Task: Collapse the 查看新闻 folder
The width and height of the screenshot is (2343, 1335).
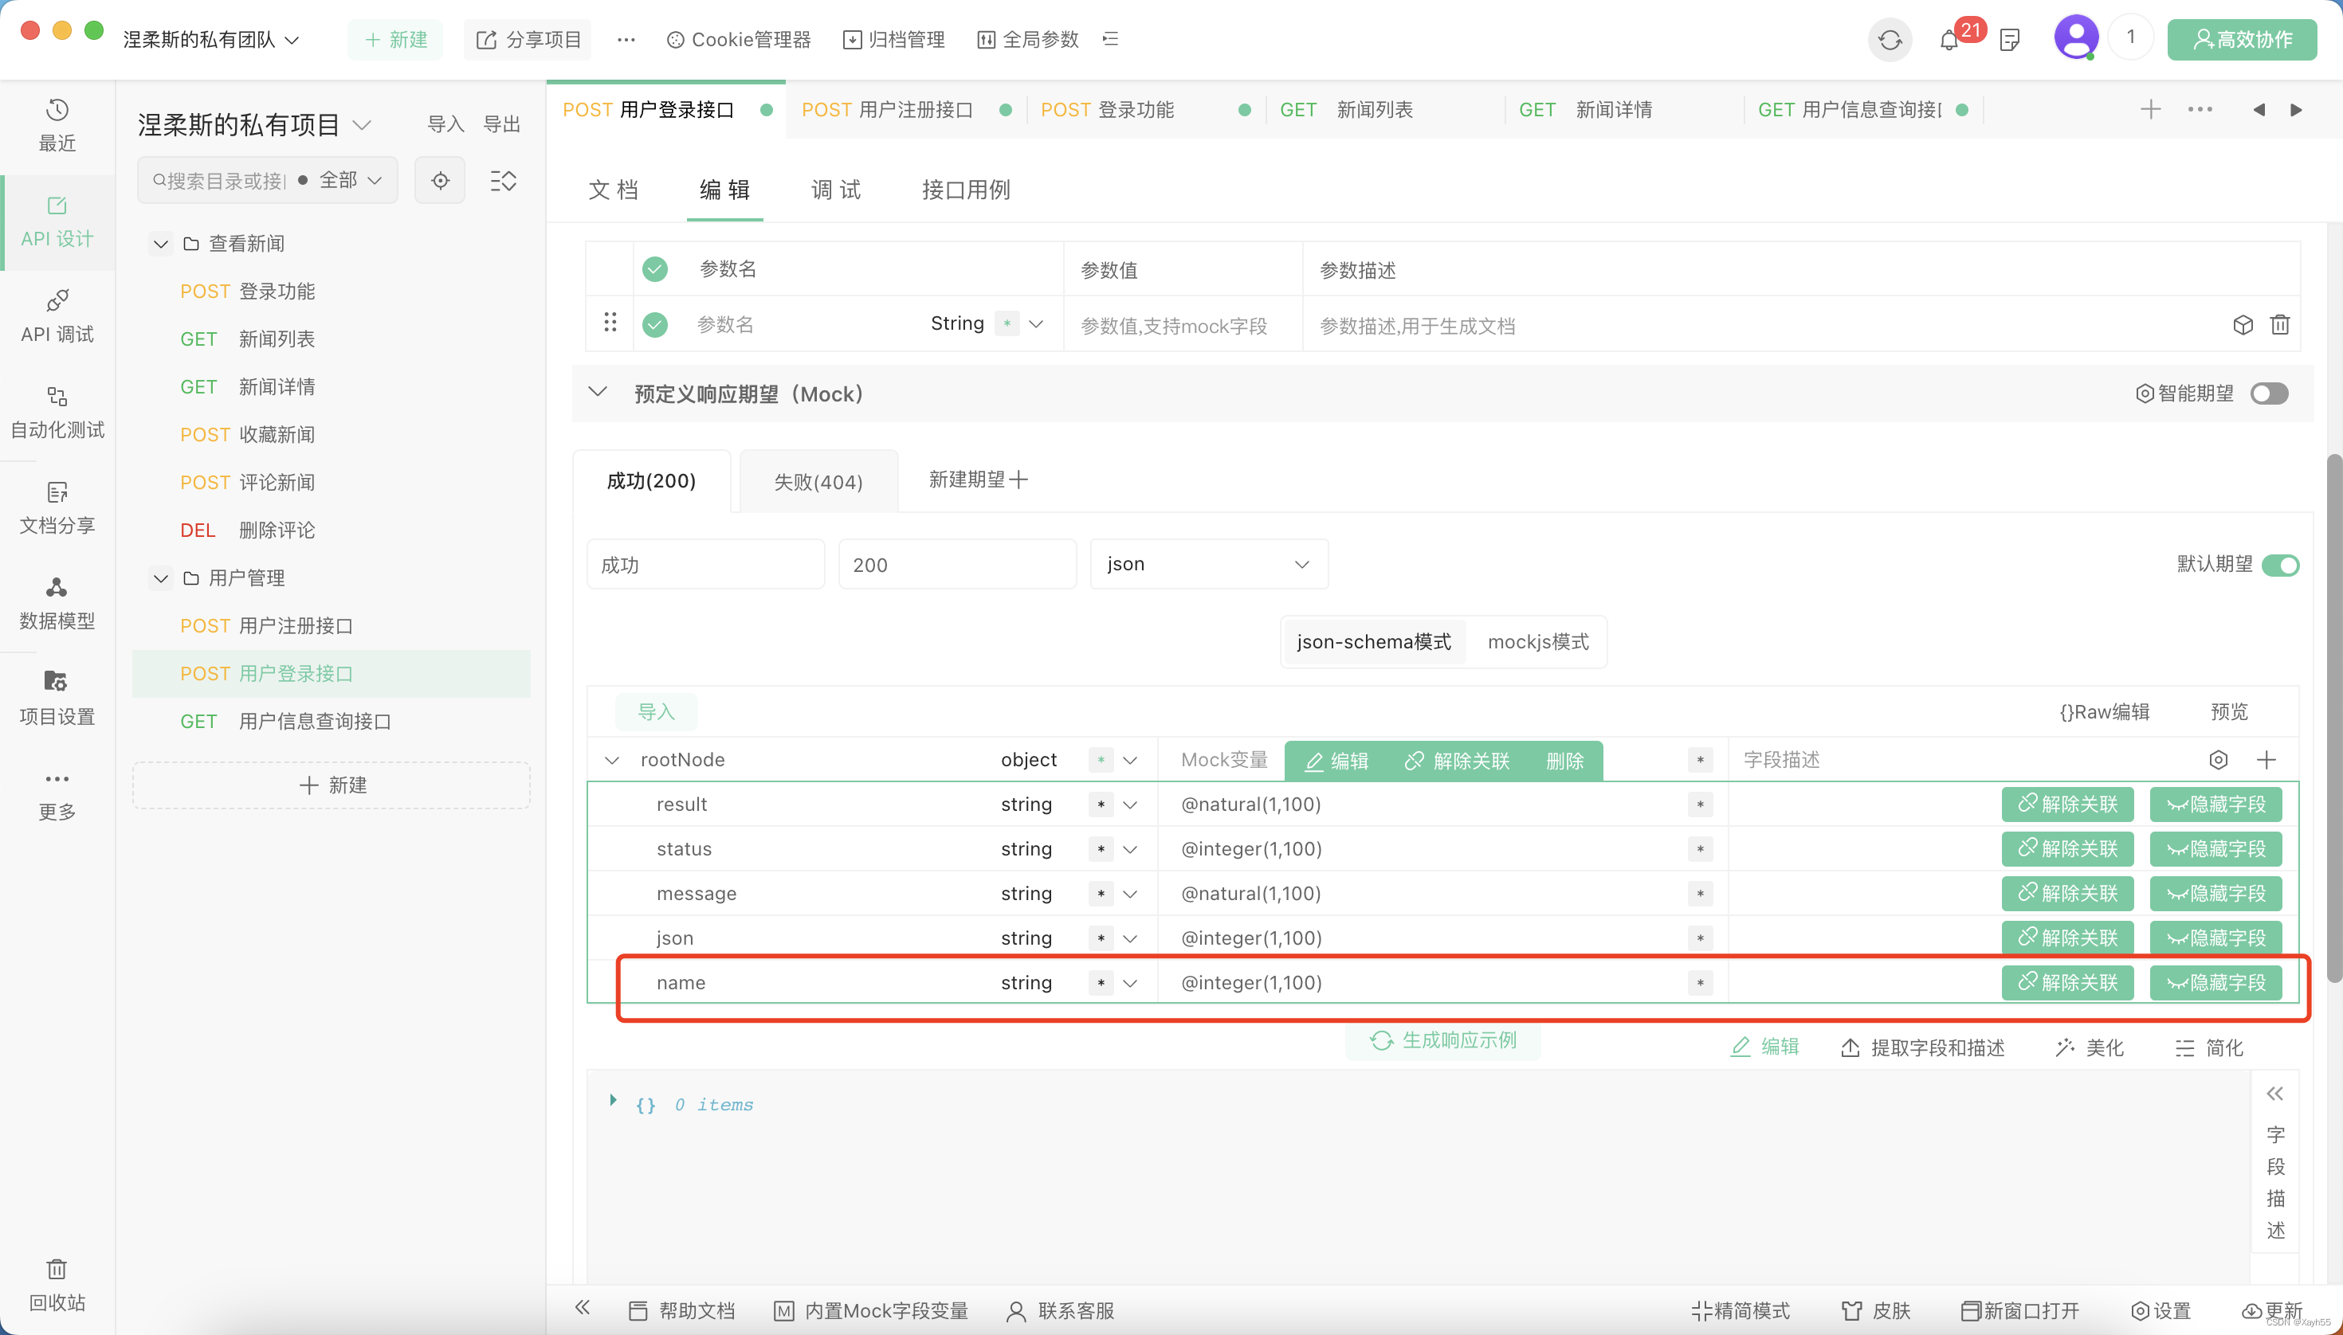Action: pos(160,244)
